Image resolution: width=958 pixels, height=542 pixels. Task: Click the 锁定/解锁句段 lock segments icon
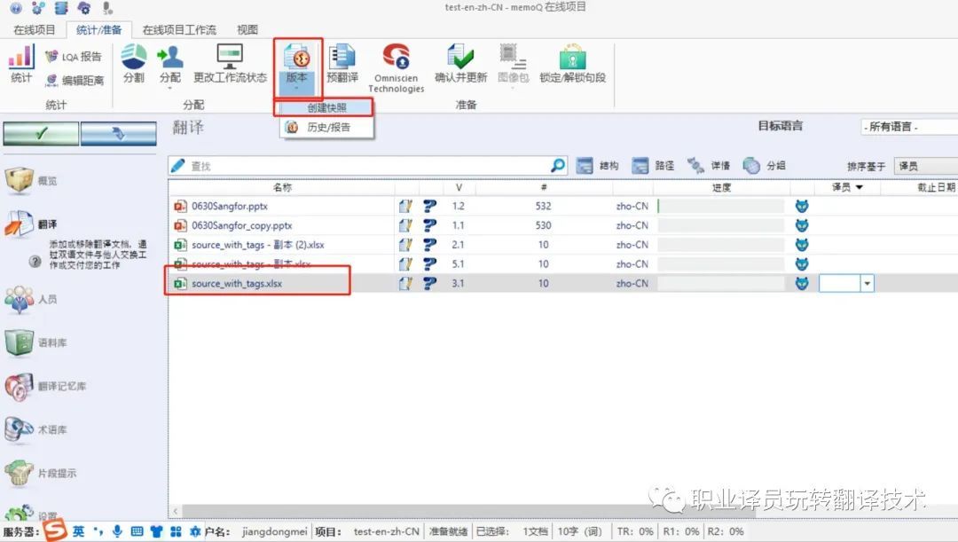point(572,64)
